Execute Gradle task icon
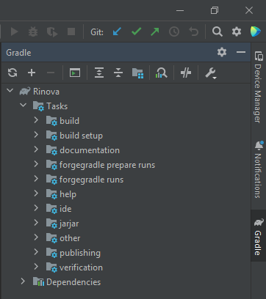The image size is (266, 299). click(x=75, y=73)
